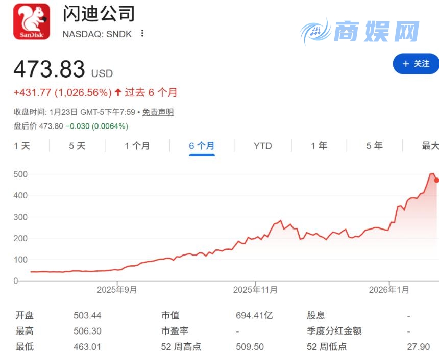Select the 5年 time range

click(x=374, y=146)
